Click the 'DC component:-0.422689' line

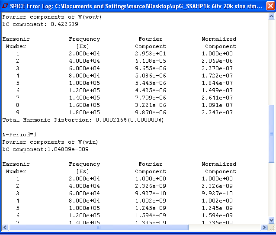click(40, 24)
